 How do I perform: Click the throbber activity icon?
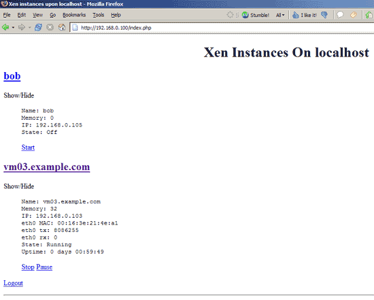tap(230, 15)
